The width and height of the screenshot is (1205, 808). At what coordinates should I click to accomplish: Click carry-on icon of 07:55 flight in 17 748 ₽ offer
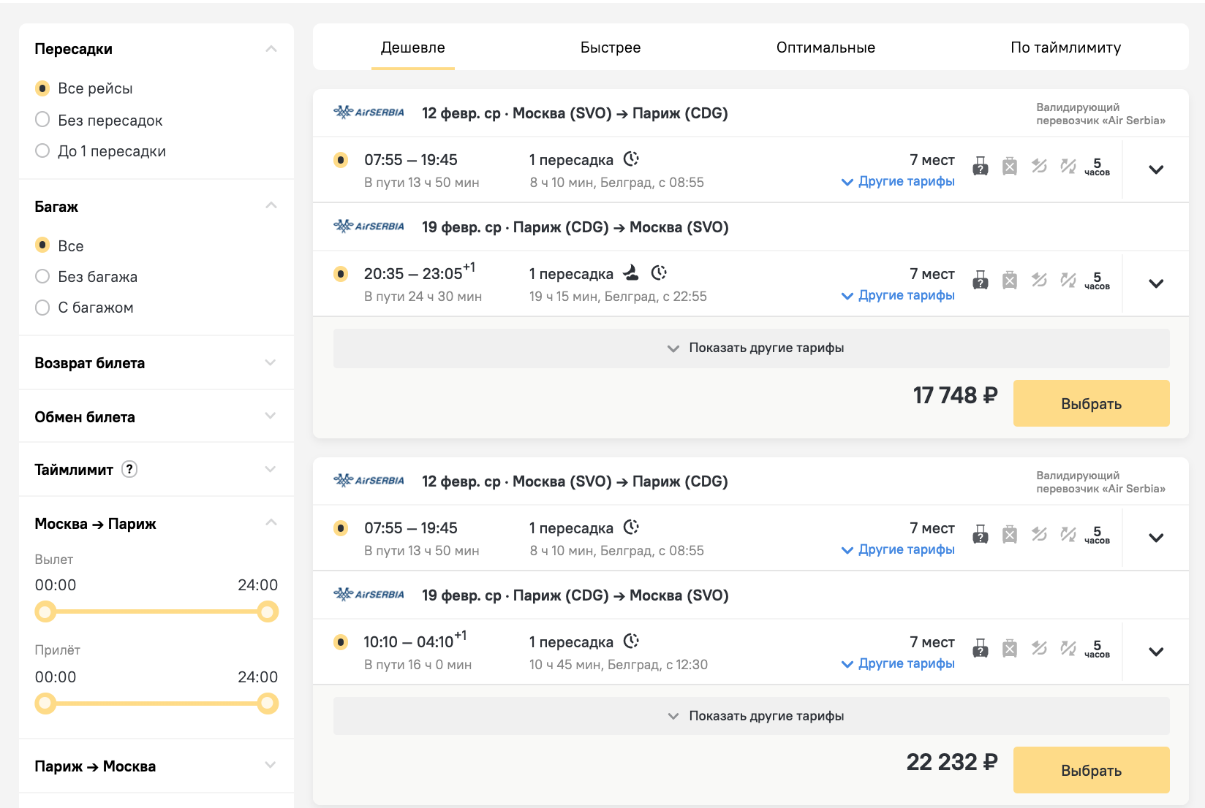[981, 166]
